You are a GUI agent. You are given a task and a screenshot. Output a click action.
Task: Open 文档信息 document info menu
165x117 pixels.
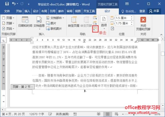pos(39,23)
